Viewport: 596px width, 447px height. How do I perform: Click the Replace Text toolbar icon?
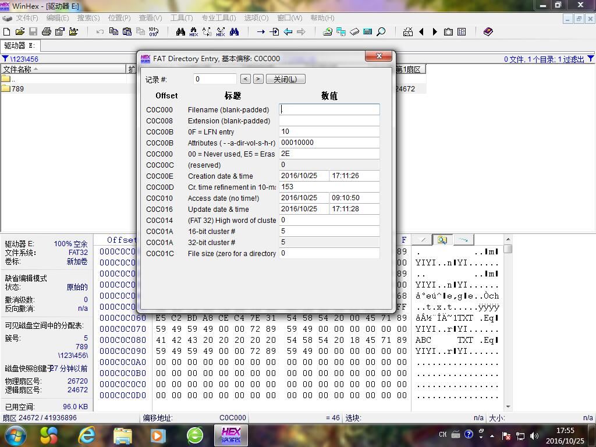[x=207, y=32]
